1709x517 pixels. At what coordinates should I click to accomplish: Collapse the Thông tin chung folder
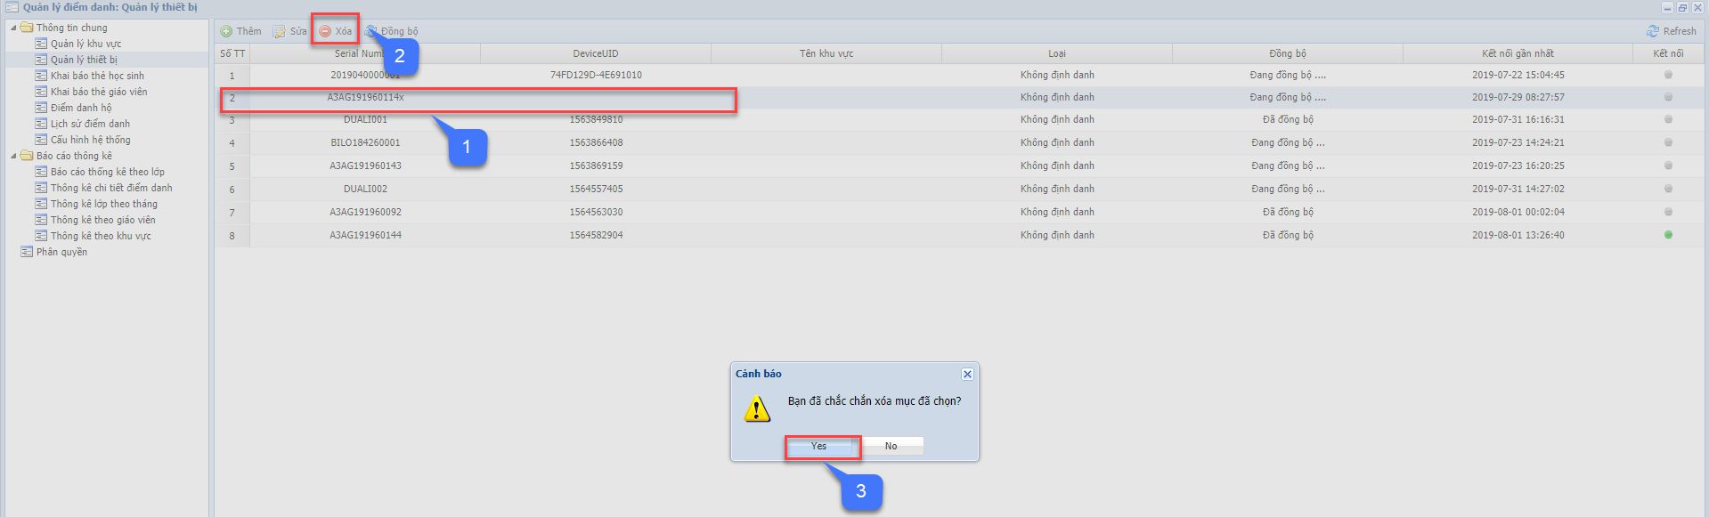(x=13, y=28)
